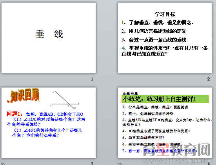Screen dimensions: 216x165
Task: Select the 学习目标 slide 2 thumbnail
Action: [165, 38]
